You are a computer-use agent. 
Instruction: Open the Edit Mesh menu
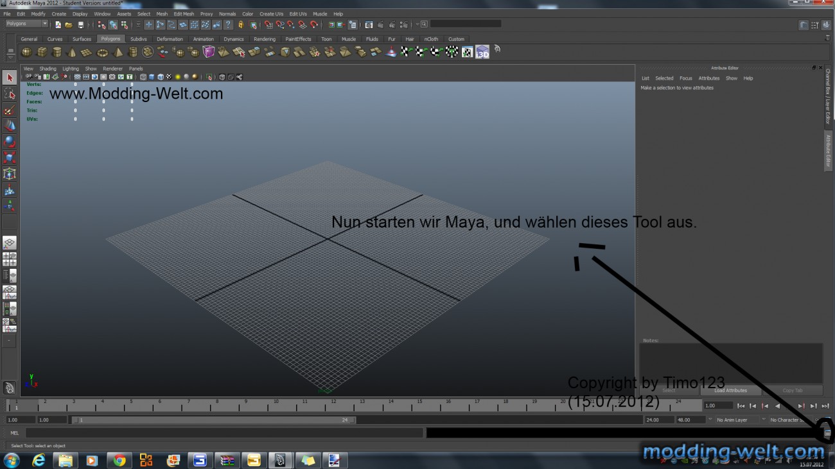click(x=184, y=13)
